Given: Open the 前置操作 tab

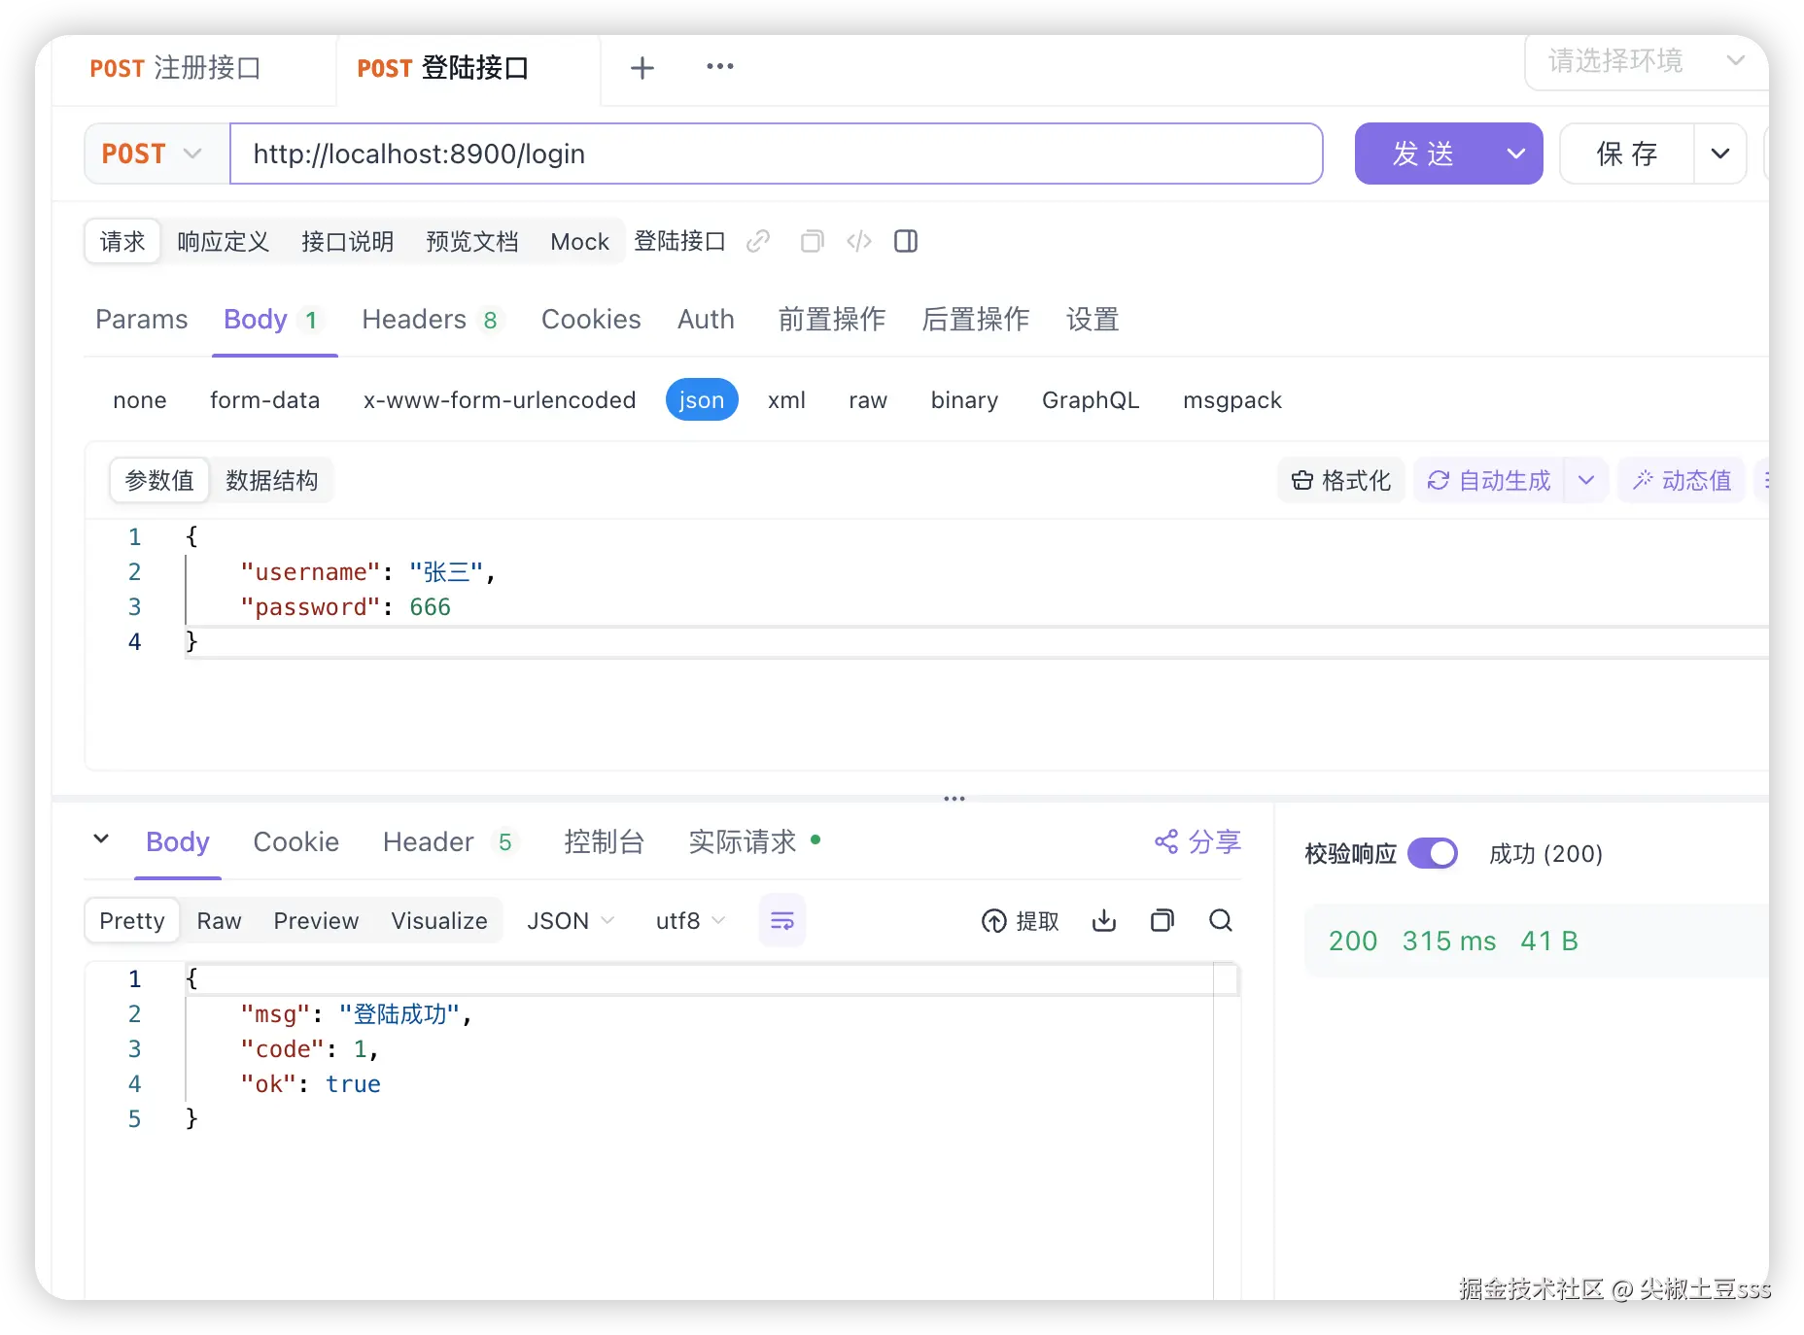Looking at the screenshot, I should coord(832,320).
